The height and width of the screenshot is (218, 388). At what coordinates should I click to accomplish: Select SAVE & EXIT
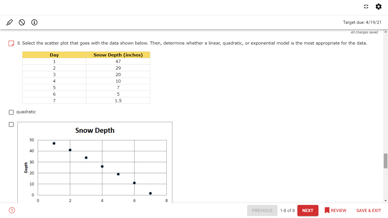pyautogui.click(x=368, y=210)
